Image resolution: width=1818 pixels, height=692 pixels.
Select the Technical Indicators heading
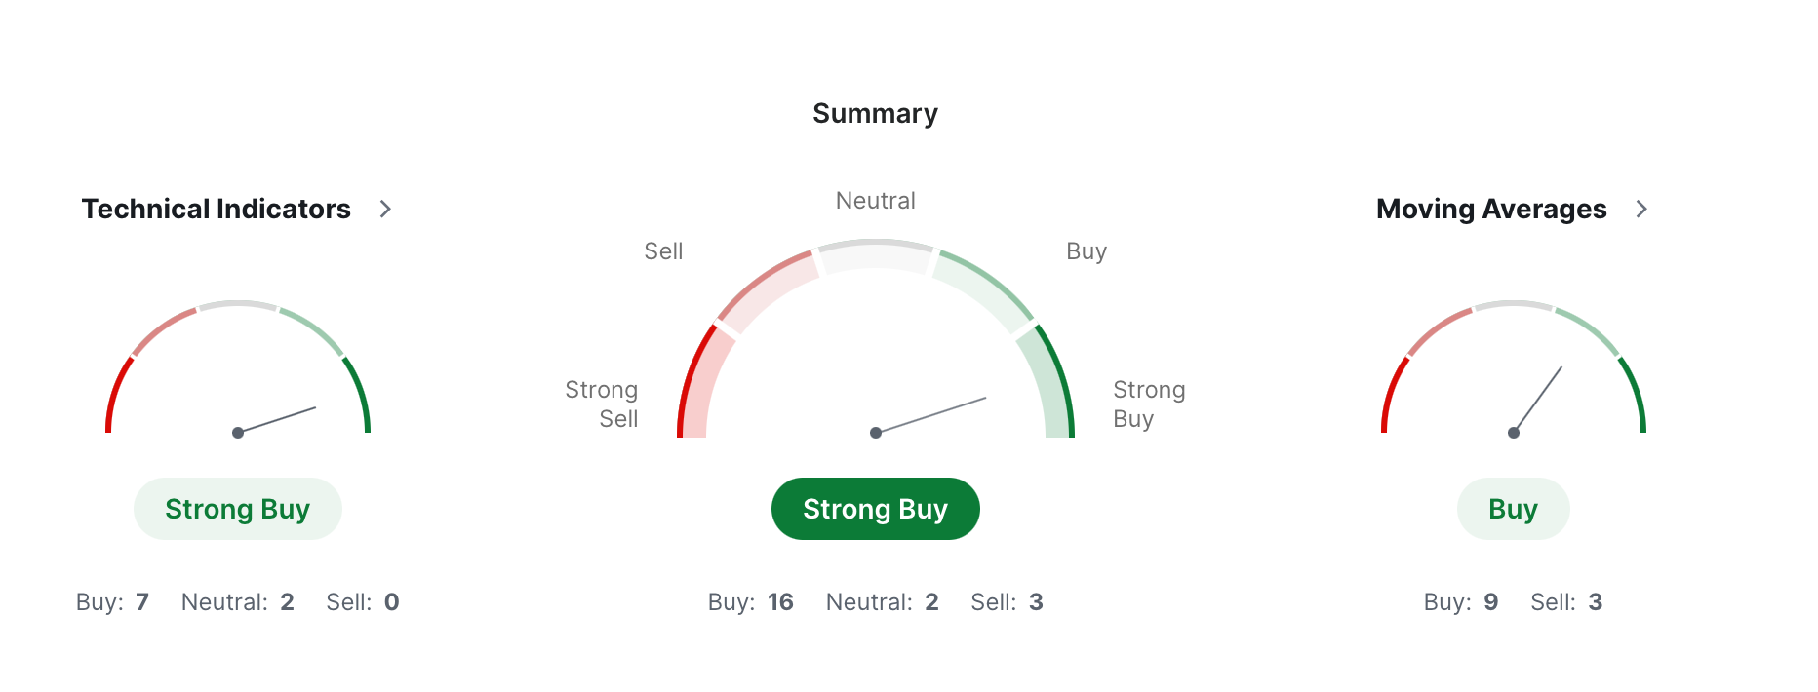pyautogui.click(x=216, y=209)
